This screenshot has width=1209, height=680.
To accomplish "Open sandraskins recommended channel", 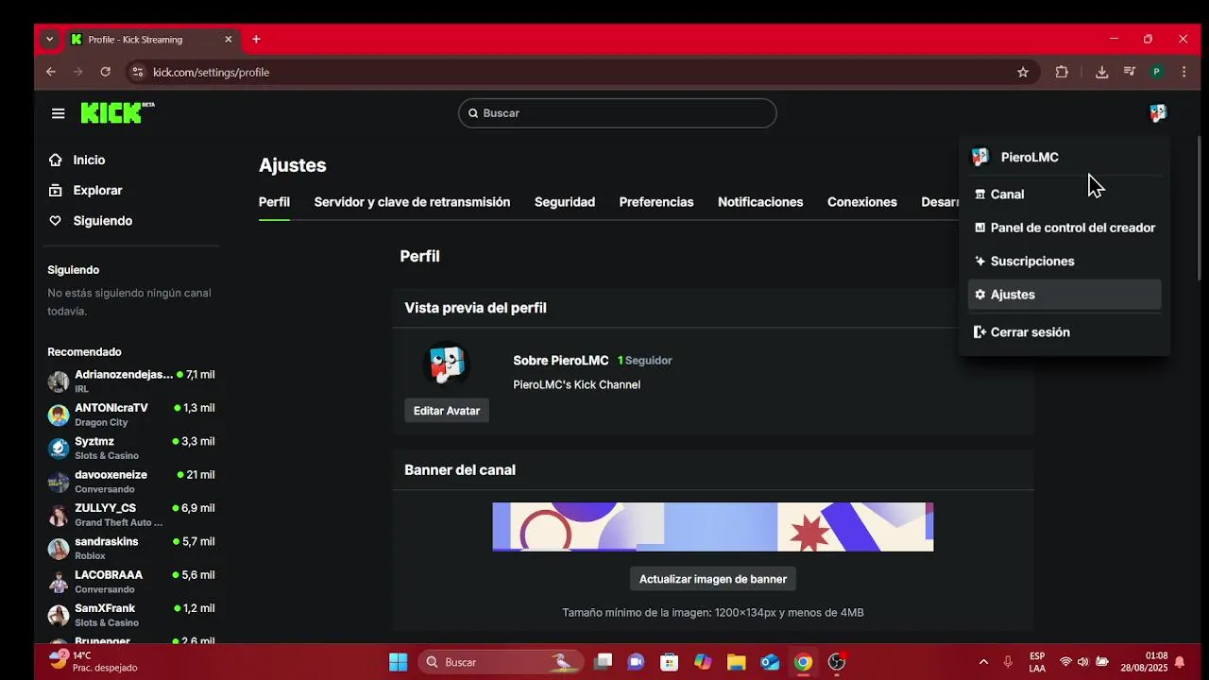I will click(132, 548).
